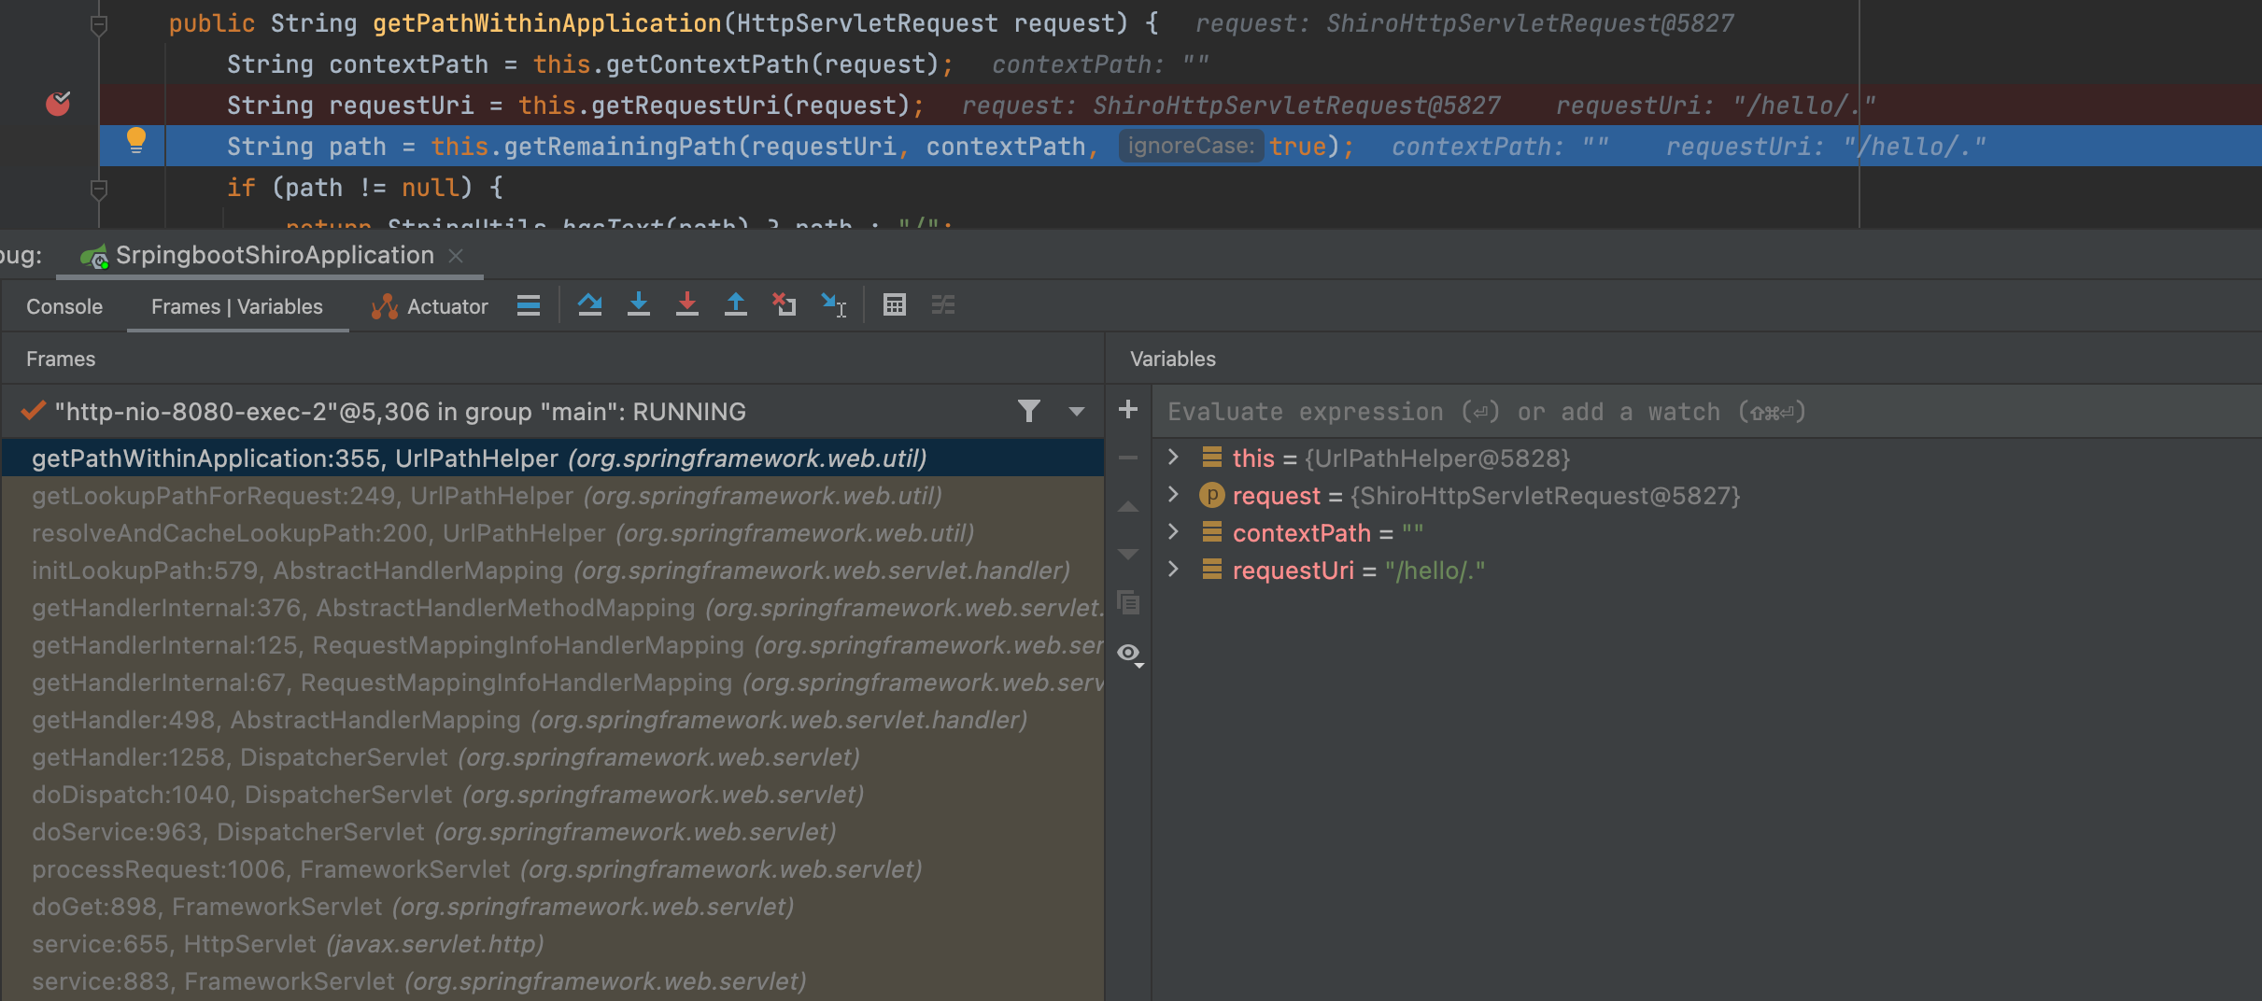This screenshot has width=2262, height=1001.
Task: Click the plus button to add a watch
Action: (x=1128, y=410)
